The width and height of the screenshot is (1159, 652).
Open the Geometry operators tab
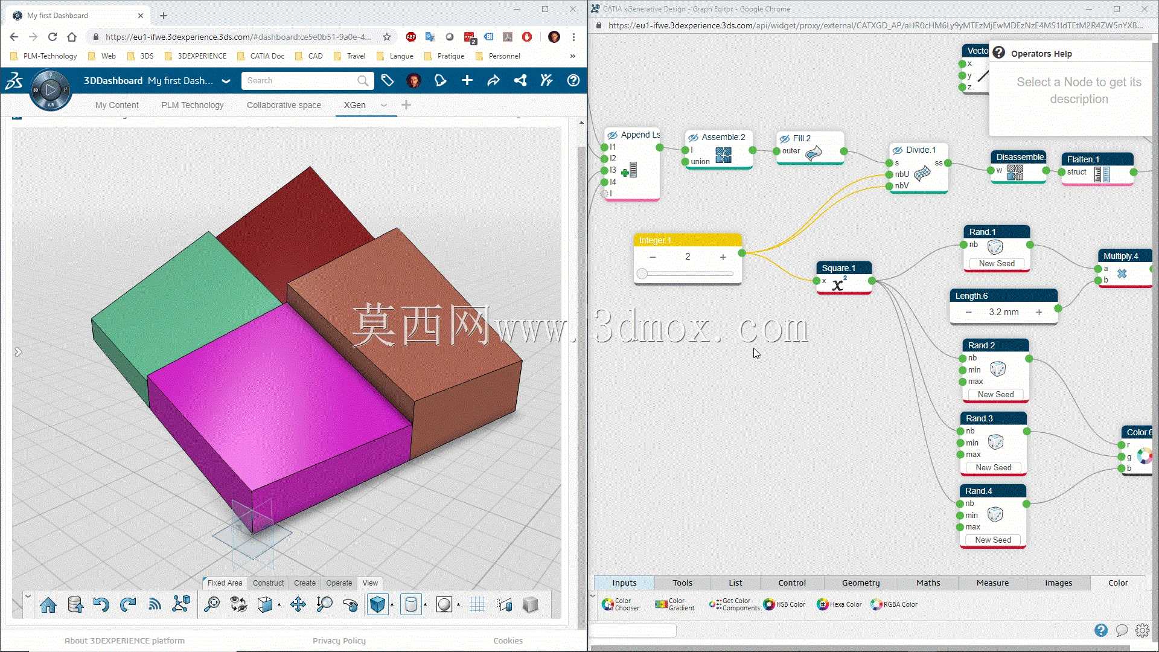coord(861,583)
